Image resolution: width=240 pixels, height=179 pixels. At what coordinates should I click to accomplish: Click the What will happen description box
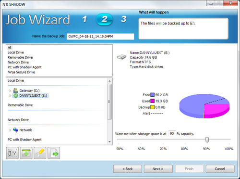[183, 28]
